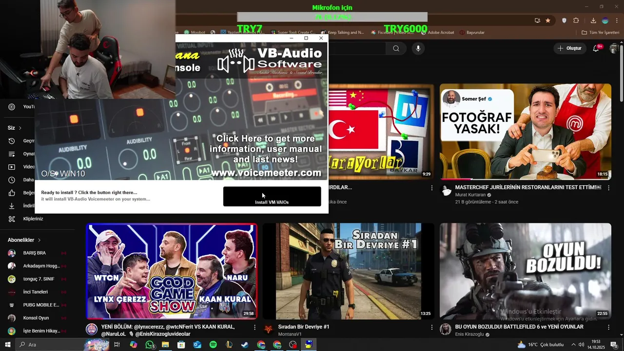Open the Baykar flags video thumbnail
The width and height of the screenshot is (624, 351).
381,132
